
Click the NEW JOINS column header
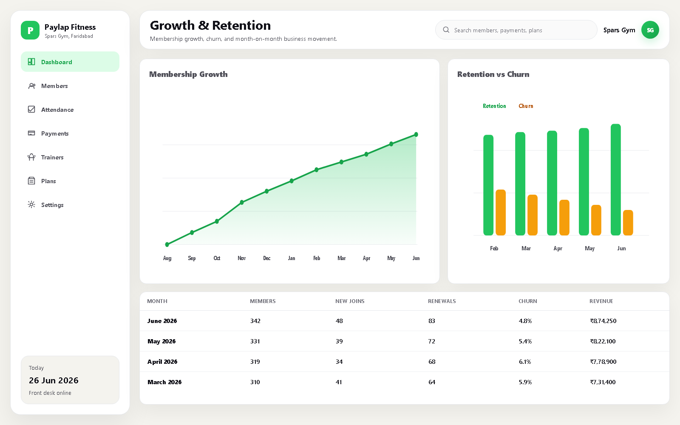(350, 301)
